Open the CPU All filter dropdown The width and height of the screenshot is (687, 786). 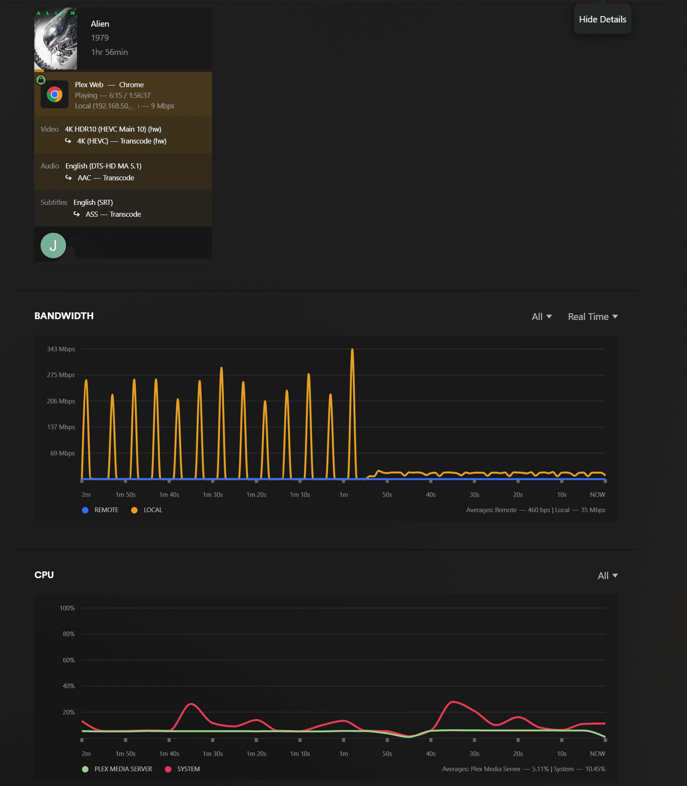pos(607,576)
